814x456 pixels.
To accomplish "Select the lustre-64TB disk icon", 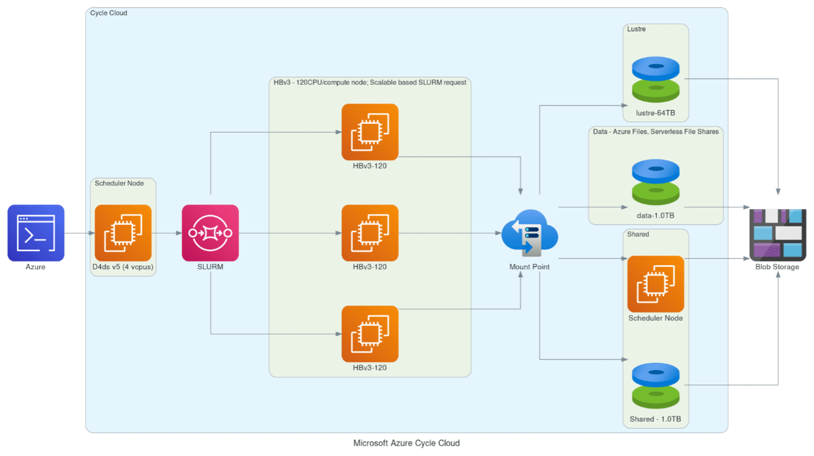I will (655, 80).
